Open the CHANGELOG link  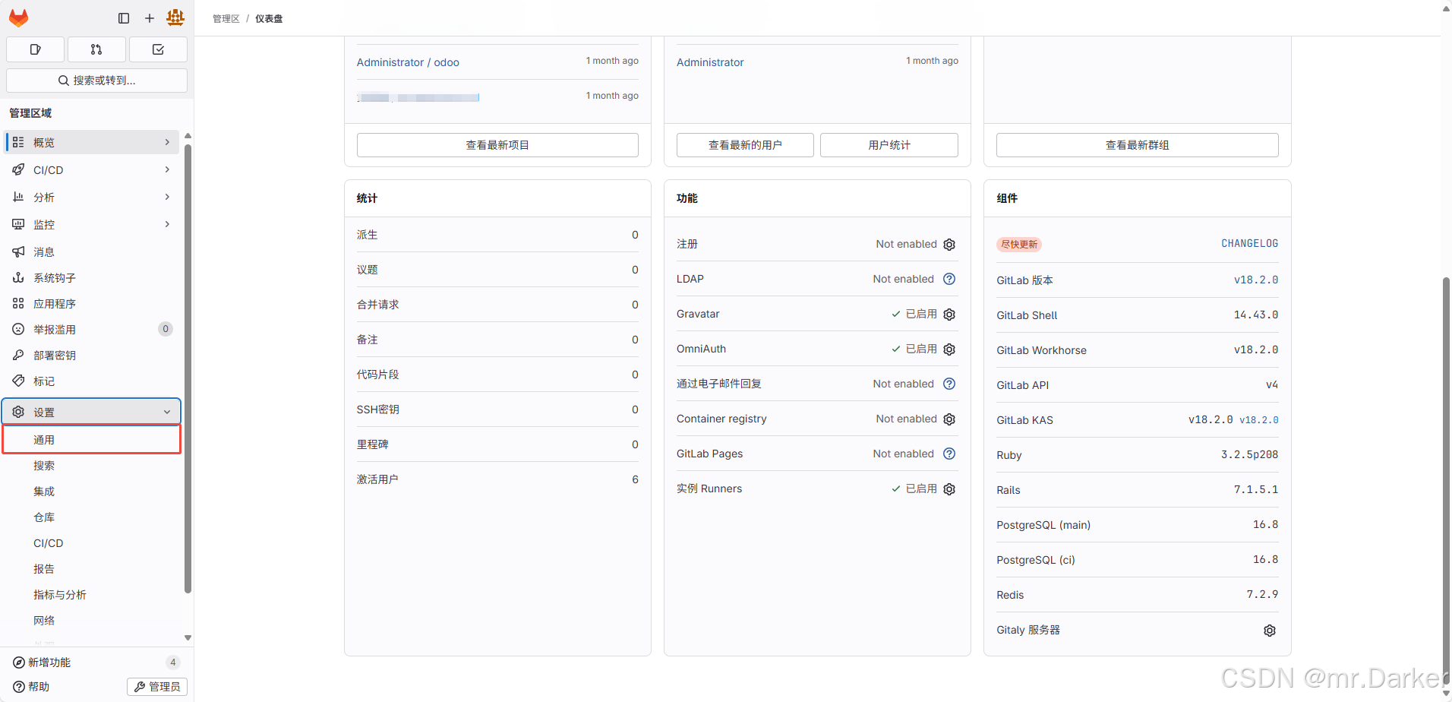click(1249, 244)
